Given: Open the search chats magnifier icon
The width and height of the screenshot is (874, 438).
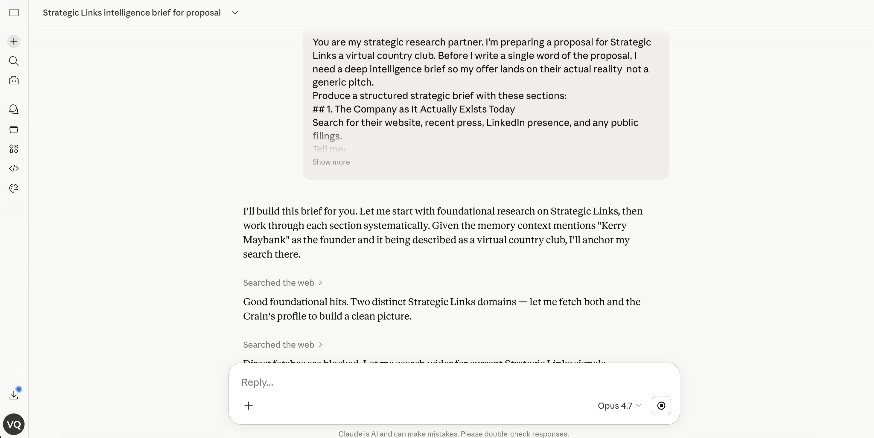Looking at the screenshot, I should (x=14, y=61).
